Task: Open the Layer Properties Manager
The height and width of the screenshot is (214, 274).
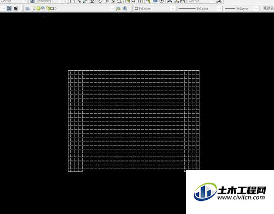Action: [27, 8]
